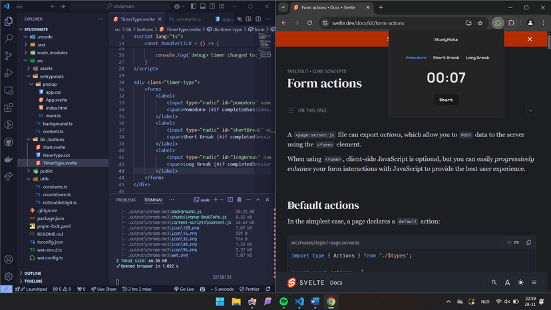Image resolution: width=551 pixels, height=310 pixels.
Task: Select the Short Break timer option
Action: 446,58
